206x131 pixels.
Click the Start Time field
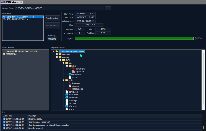pyautogui.click(x=85, y=14)
